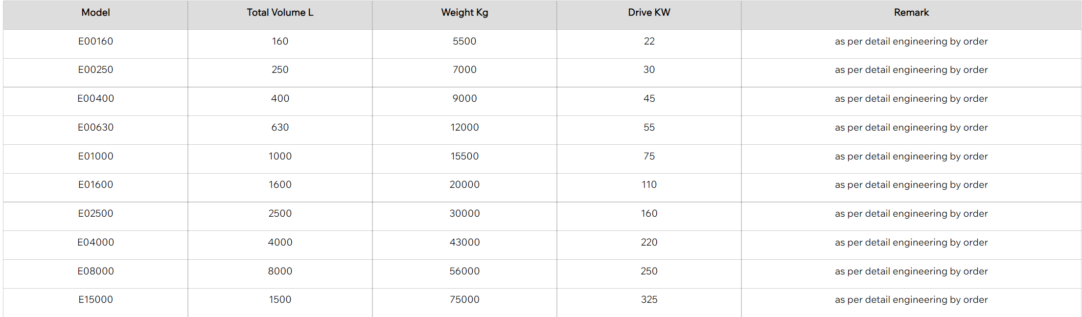Click the E00250 model cell

pos(95,70)
